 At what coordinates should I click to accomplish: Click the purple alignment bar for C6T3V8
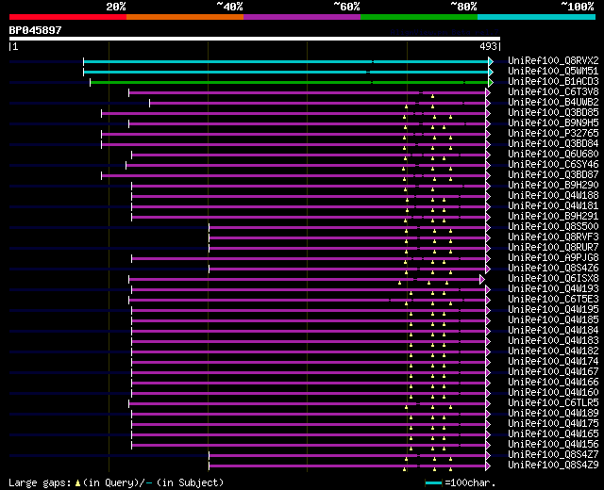pyautogui.click(x=307, y=92)
